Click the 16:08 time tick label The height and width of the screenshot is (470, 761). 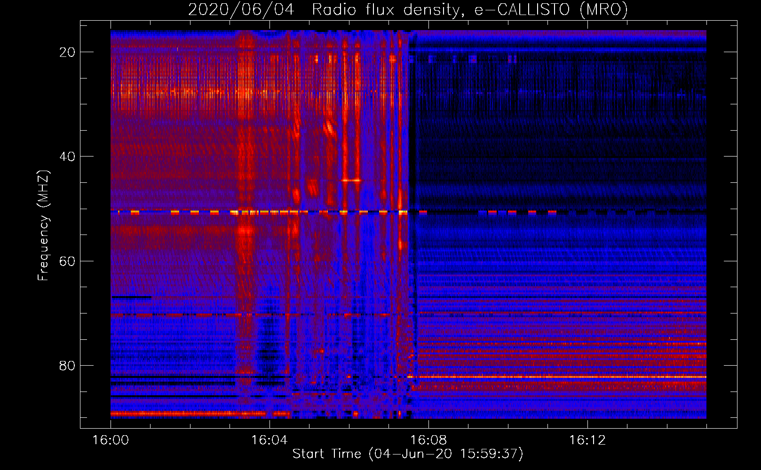click(x=428, y=440)
